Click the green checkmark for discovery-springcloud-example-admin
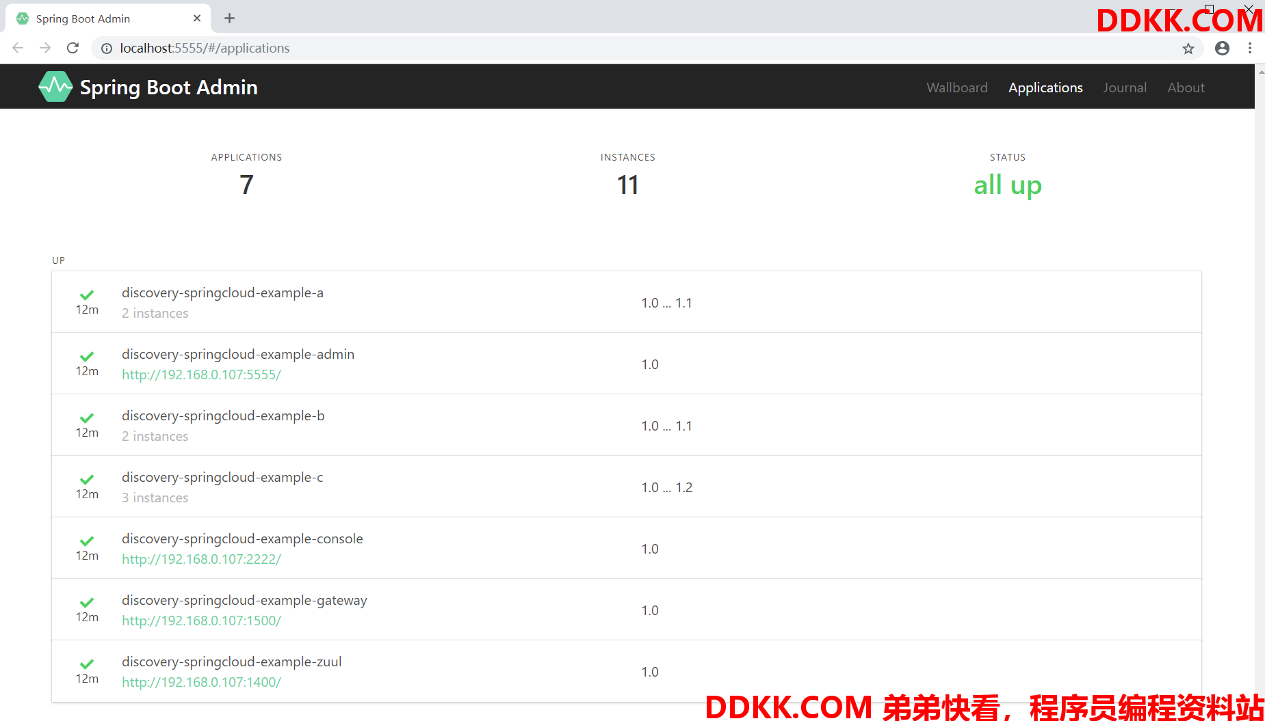 [x=87, y=357]
